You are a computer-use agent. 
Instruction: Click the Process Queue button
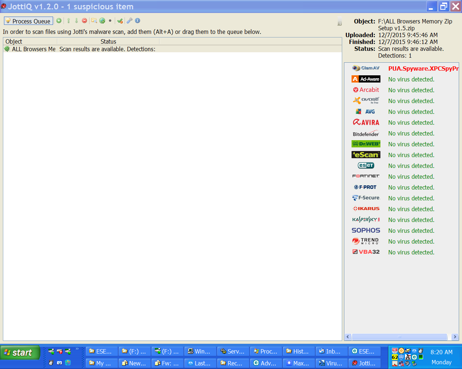coord(29,21)
